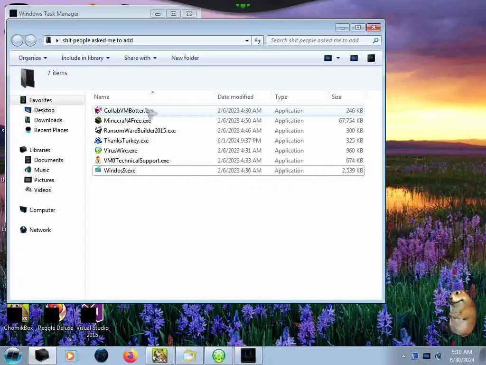Switch to Task Manager taskbar icon

coord(248,355)
